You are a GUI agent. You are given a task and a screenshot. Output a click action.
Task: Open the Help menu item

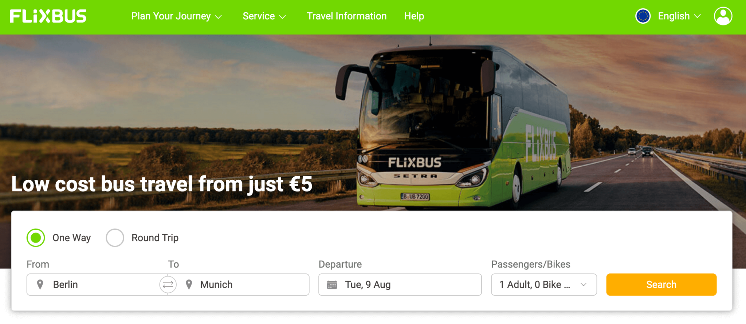tap(414, 16)
